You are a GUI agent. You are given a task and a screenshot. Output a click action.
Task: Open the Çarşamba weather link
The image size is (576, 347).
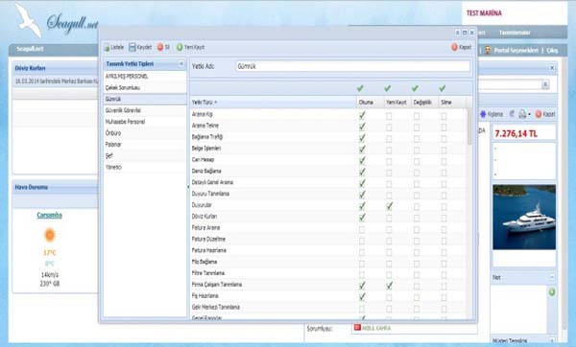49,215
